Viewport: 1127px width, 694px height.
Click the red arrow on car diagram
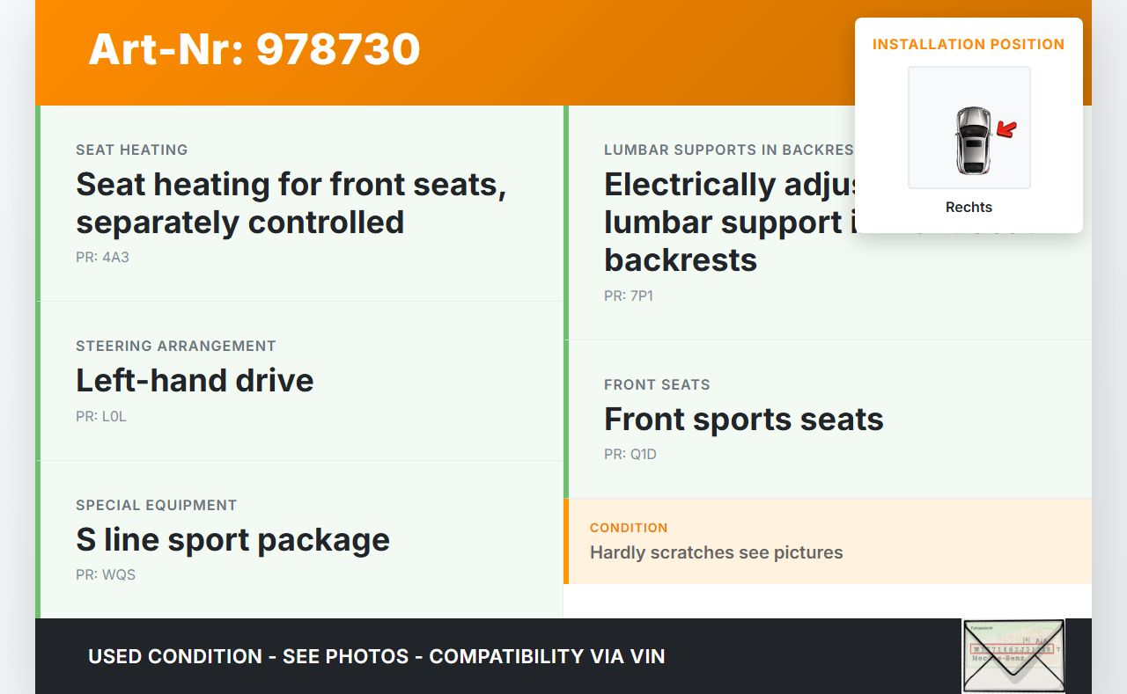(x=1005, y=130)
